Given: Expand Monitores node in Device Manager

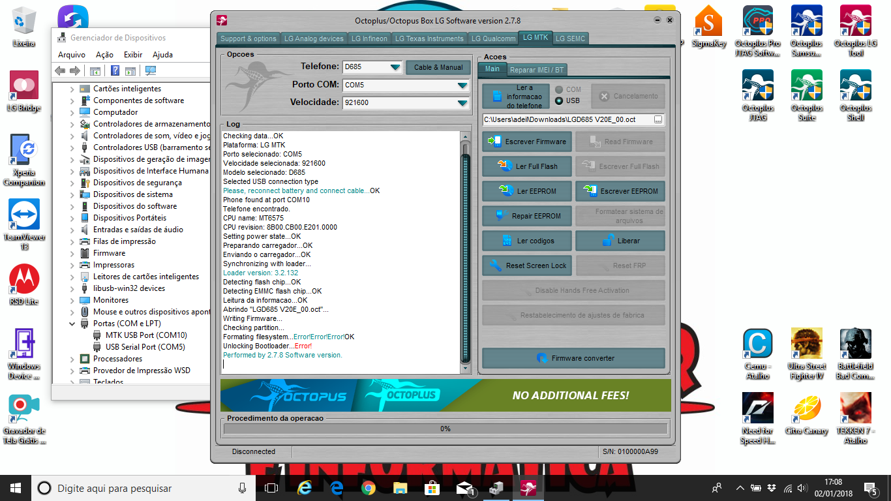Looking at the screenshot, I should (x=72, y=300).
